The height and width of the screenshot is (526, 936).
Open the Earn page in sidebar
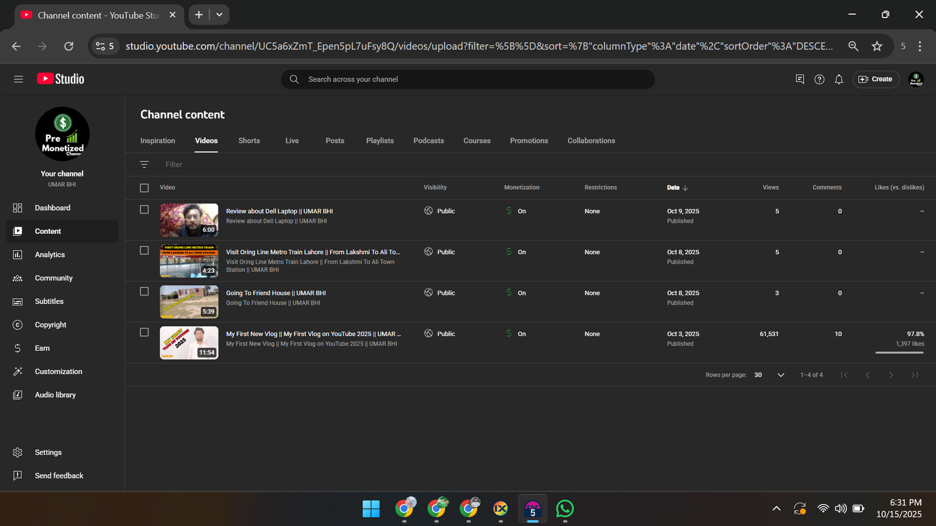coord(42,348)
